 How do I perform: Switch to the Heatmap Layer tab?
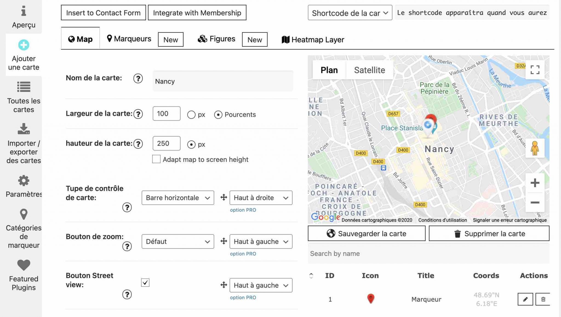coord(313,40)
